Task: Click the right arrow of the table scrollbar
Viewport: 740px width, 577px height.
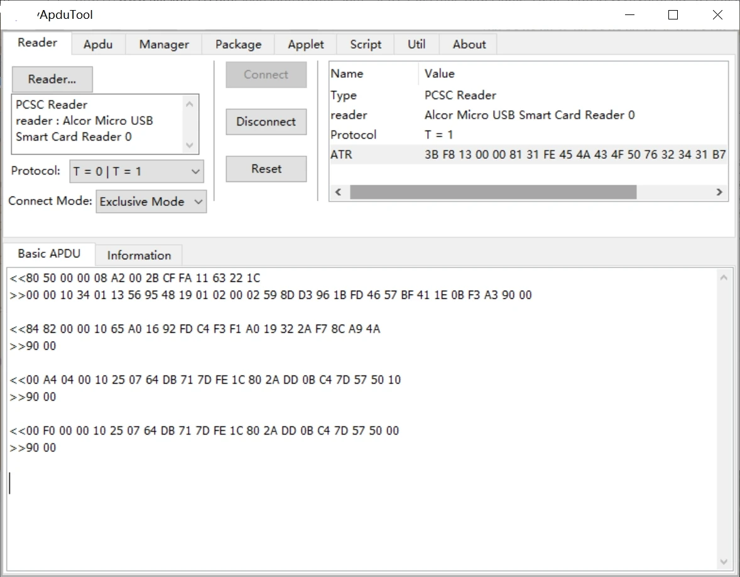Action: 719,191
